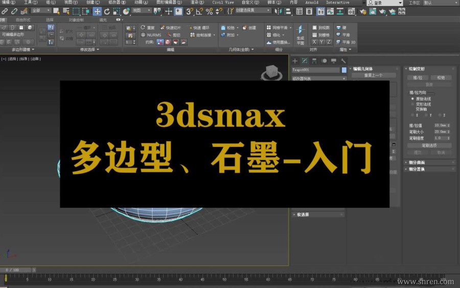Select the 变形法线 radio button
Image resolution: width=460 pixels, height=288 pixels.
click(x=412, y=104)
